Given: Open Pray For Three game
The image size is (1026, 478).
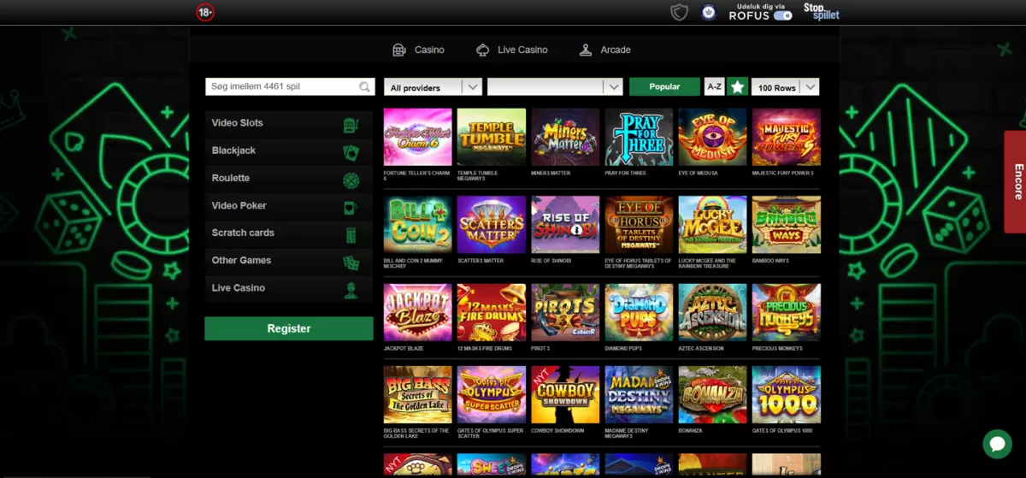Looking at the screenshot, I should (639, 137).
